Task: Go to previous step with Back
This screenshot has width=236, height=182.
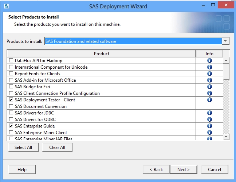Action: pos(156,170)
